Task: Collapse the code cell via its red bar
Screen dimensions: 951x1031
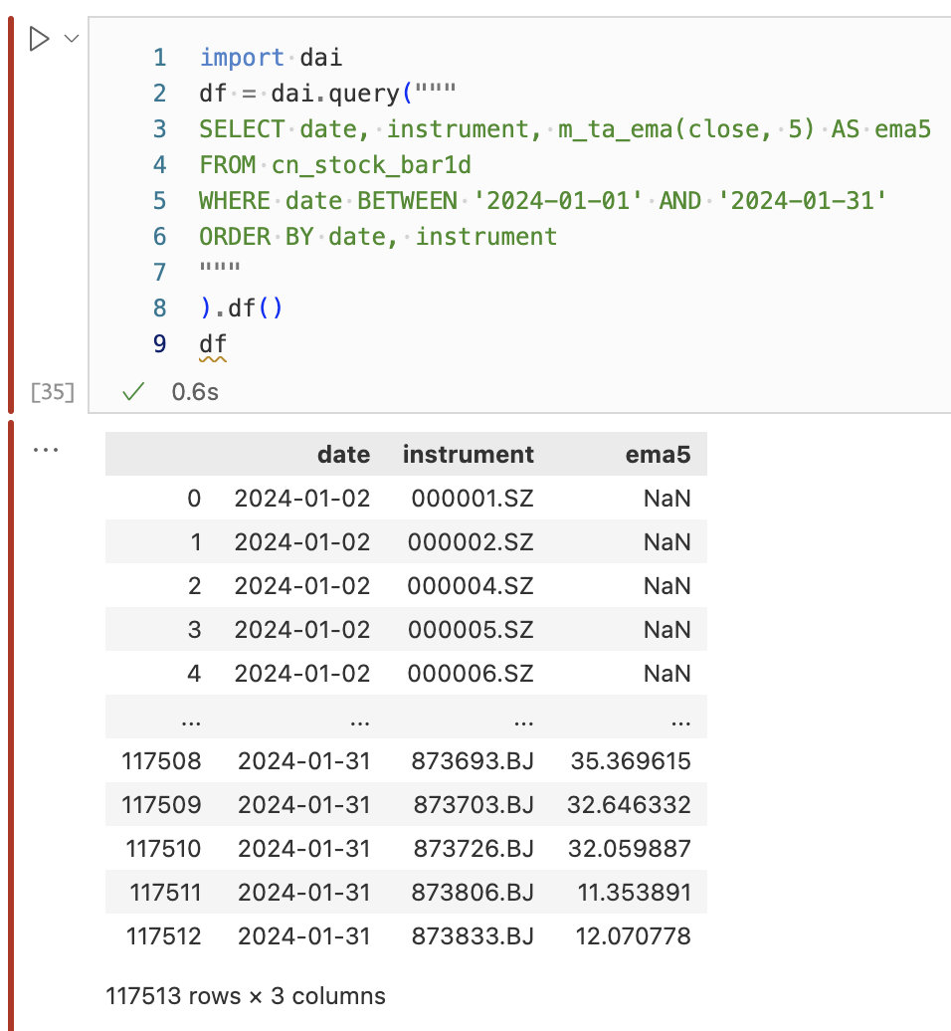Action: [11, 214]
